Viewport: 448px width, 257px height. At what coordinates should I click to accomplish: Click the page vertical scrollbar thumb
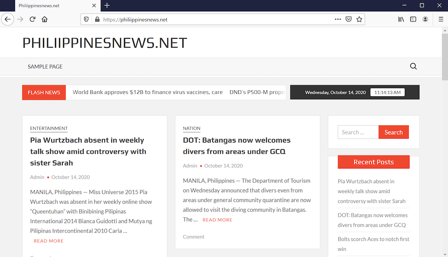click(445, 57)
